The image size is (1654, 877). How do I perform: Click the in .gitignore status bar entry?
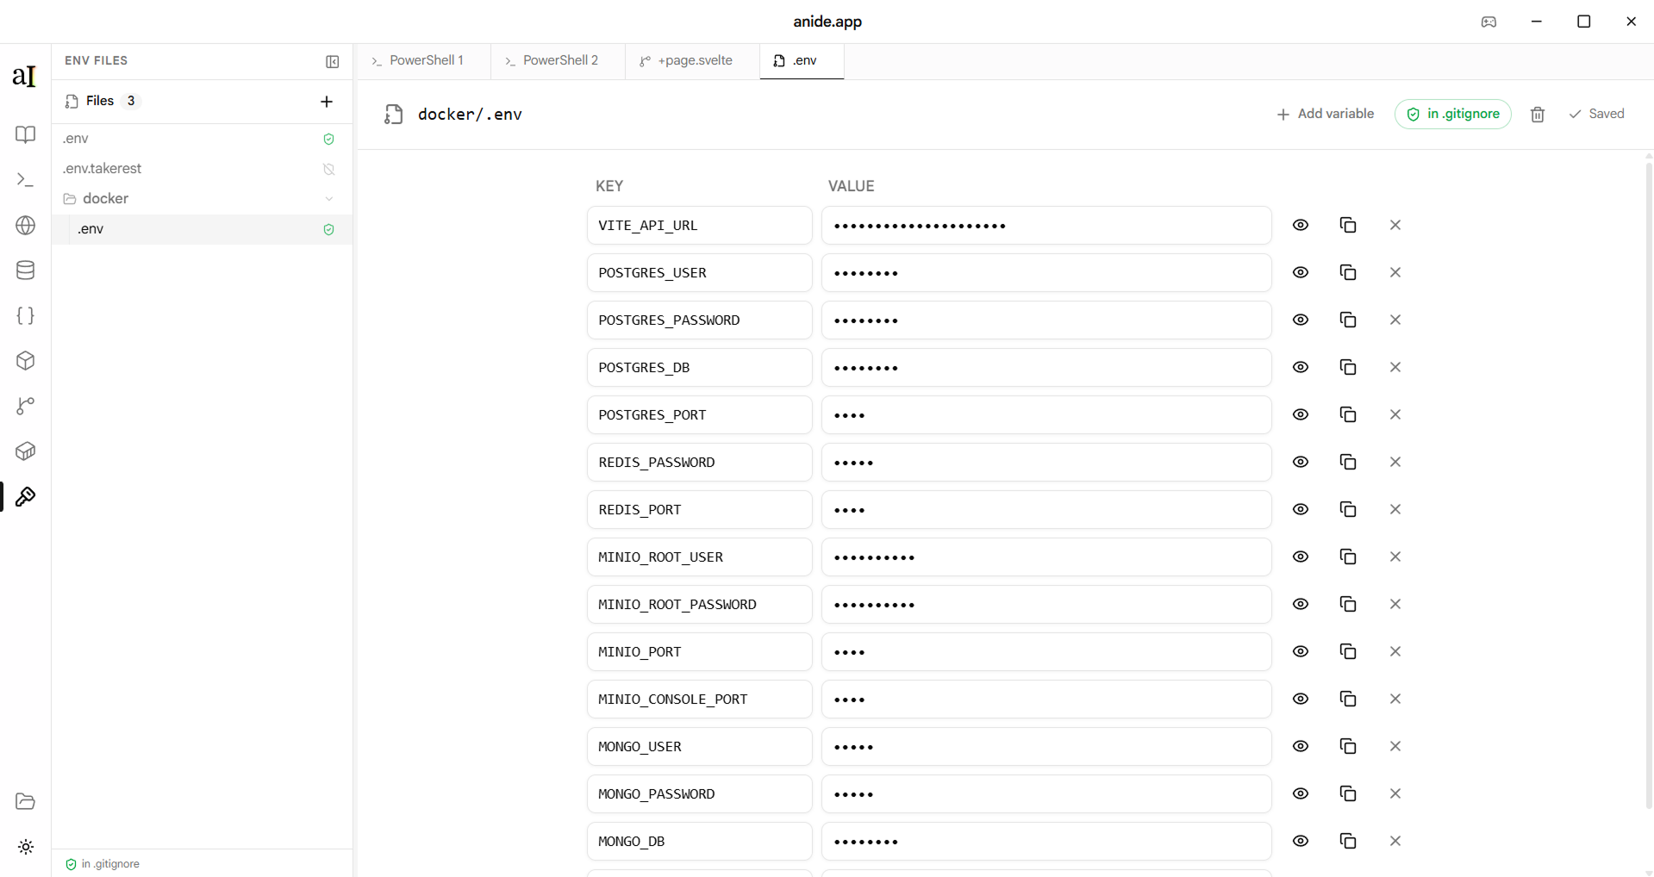coord(103,864)
